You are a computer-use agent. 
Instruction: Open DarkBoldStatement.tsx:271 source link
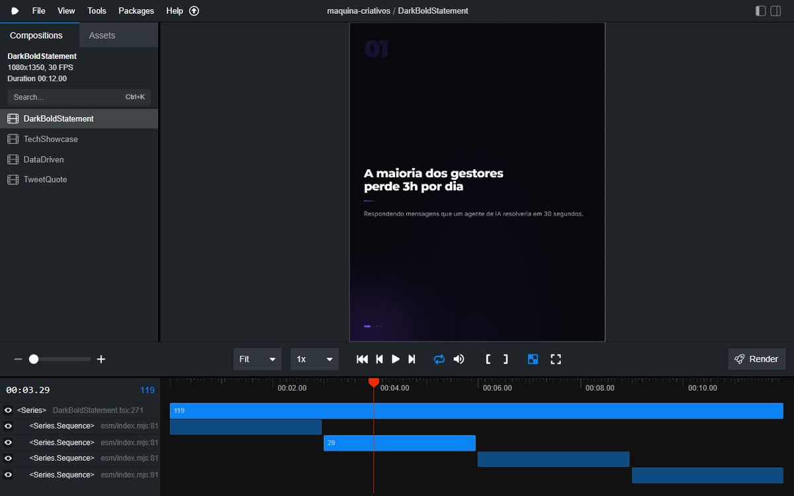(x=97, y=411)
